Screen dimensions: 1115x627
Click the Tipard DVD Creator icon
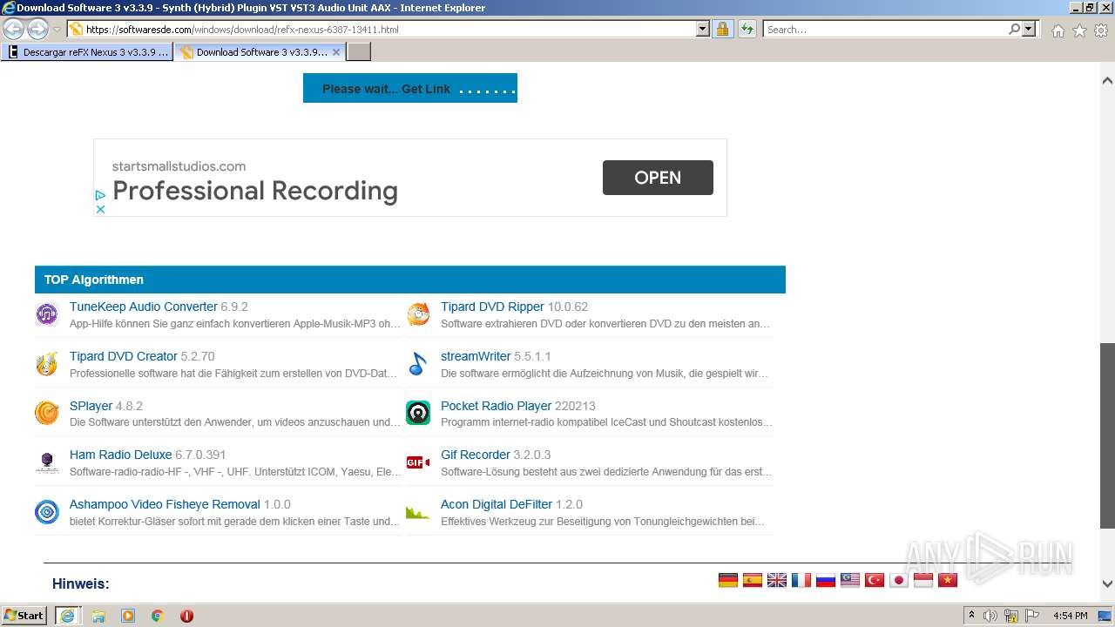47,364
